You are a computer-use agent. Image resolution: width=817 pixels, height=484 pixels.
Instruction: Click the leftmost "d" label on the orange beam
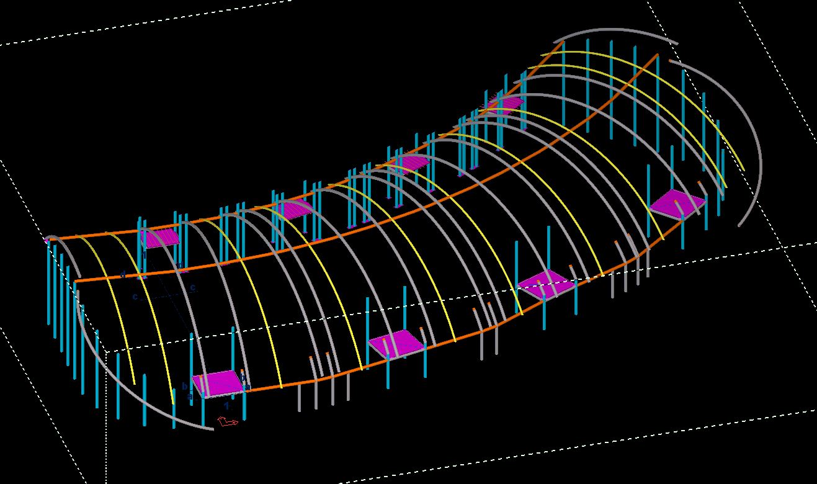pos(123,274)
